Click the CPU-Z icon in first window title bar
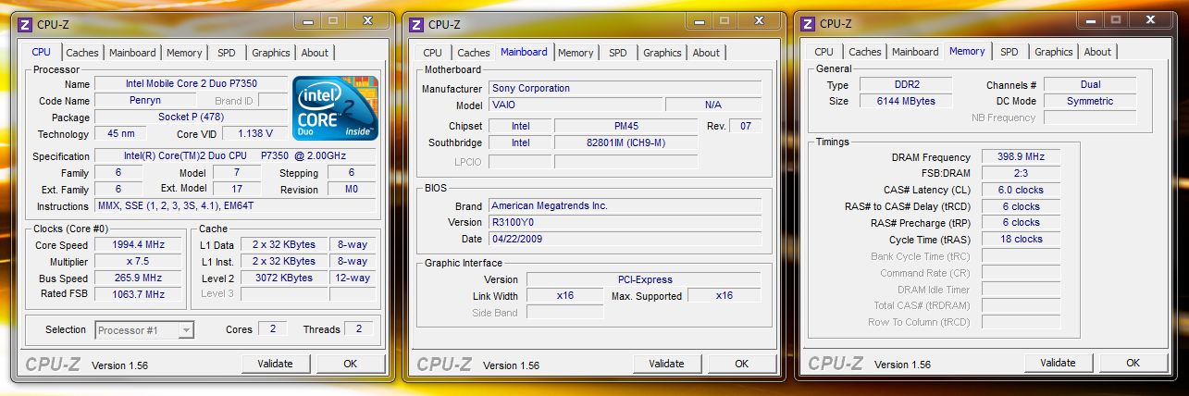The width and height of the screenshot is (1189, 396). pyautogui.click(x=26, y=24)
